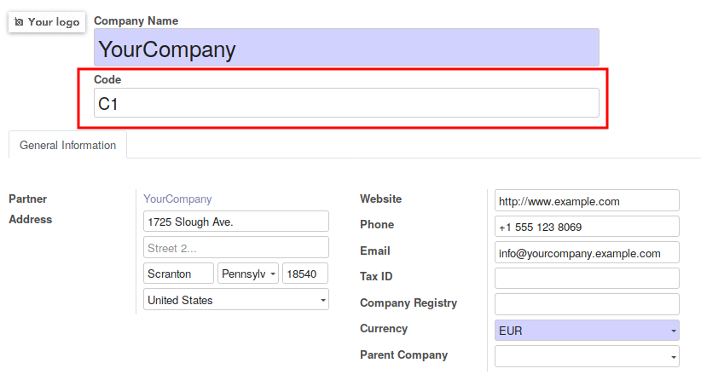Open the YourCompany partner link
Image resolution: width=701 pixels, height=386 pixels.
click(177, 199)
